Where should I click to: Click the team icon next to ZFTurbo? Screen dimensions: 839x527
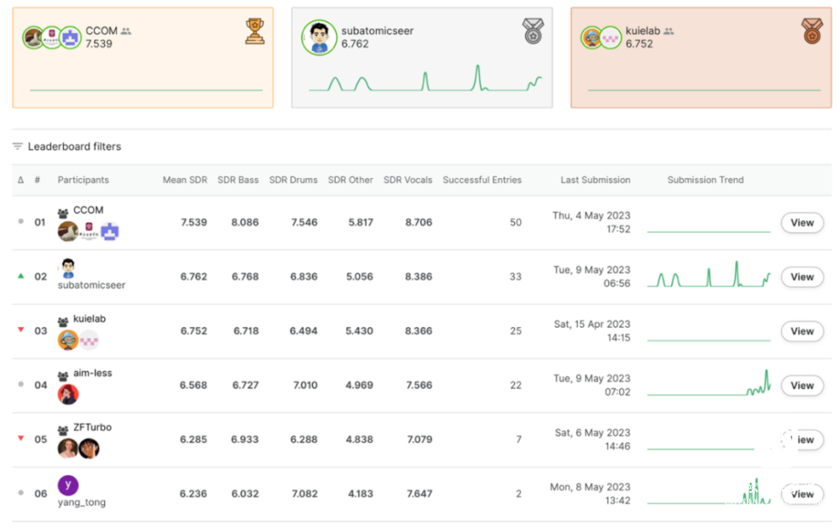coord(63,429)
